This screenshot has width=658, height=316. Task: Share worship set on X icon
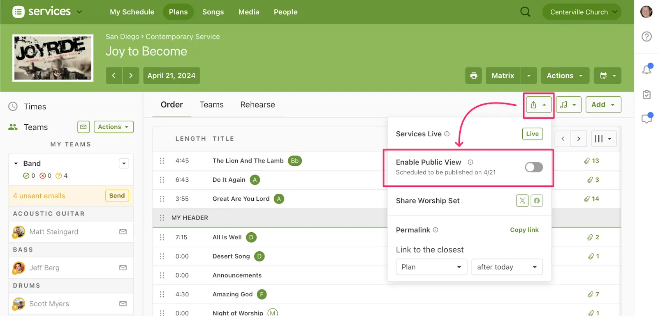[x=522, y=201]
